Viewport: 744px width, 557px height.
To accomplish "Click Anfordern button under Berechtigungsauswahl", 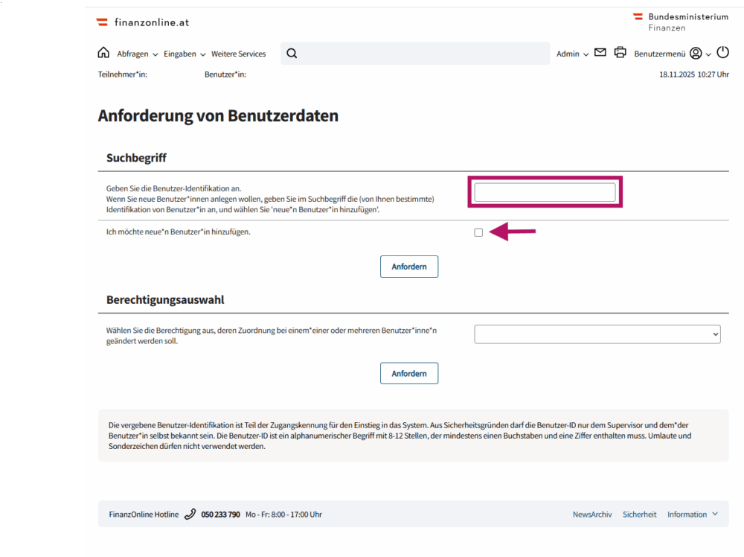I will click(x=408, y=373).
